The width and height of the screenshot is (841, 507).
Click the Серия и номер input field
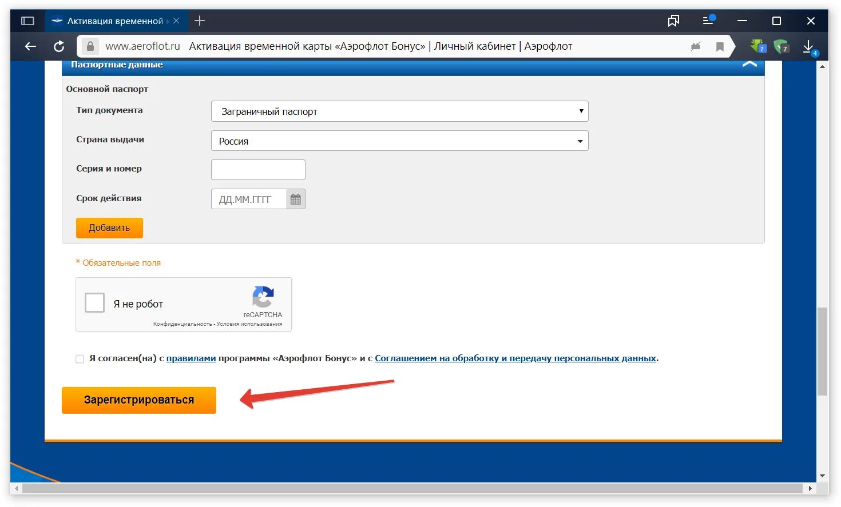click(x=258, y=170)
